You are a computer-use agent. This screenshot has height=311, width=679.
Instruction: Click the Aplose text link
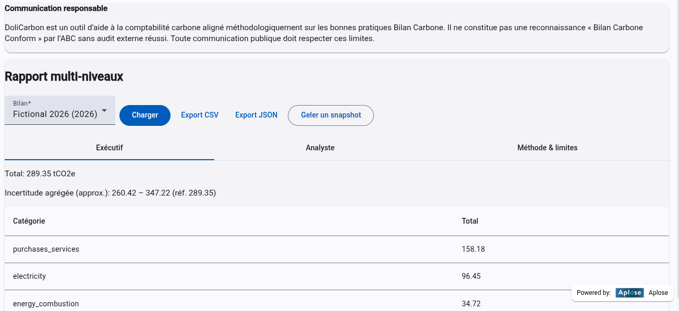click(x=658, y=293)
